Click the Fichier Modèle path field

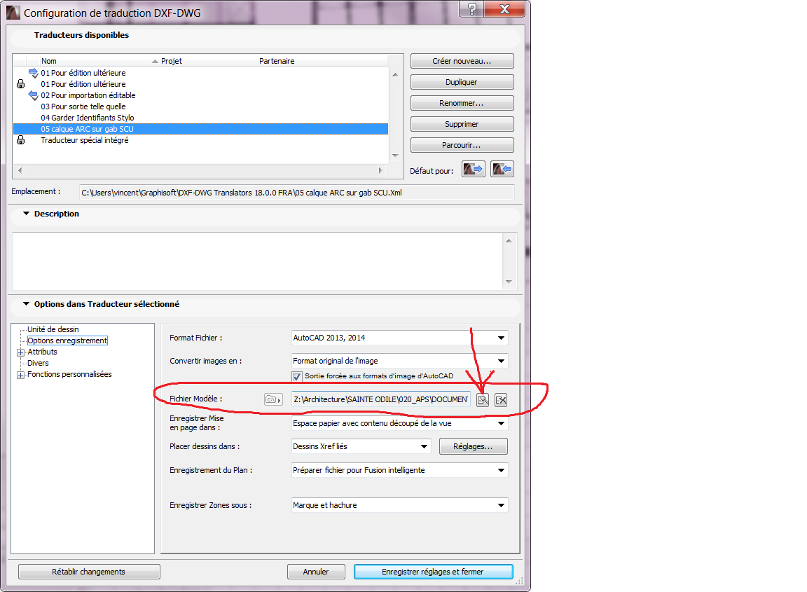(x=380, y=399)
